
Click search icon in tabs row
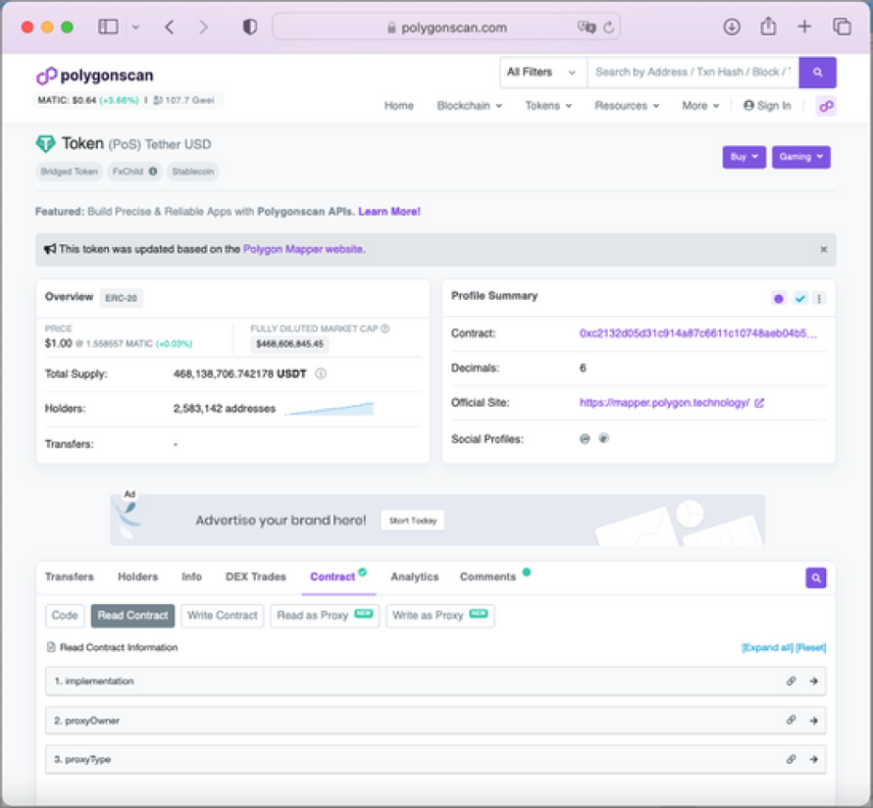(816, 578)
